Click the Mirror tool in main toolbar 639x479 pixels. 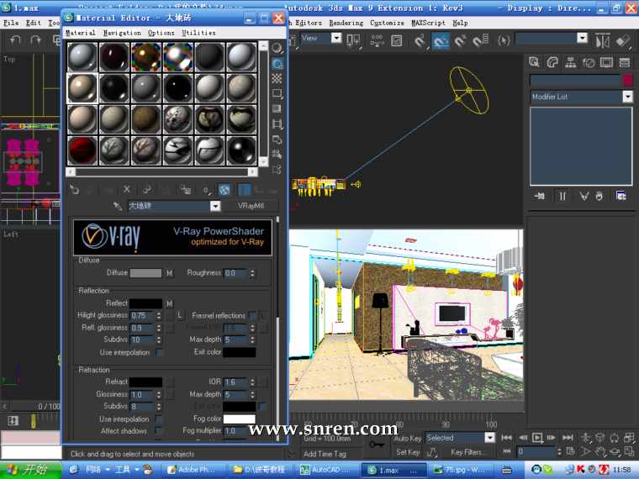tap(602, 39)
